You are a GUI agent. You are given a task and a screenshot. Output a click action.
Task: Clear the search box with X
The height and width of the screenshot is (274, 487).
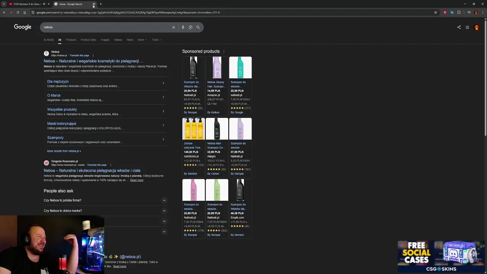[x=173, y=27]
